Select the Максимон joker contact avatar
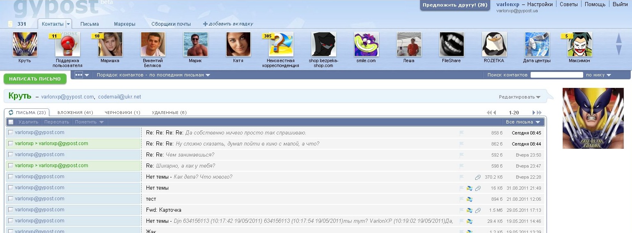632x233 pixels. tap(579, 44)
